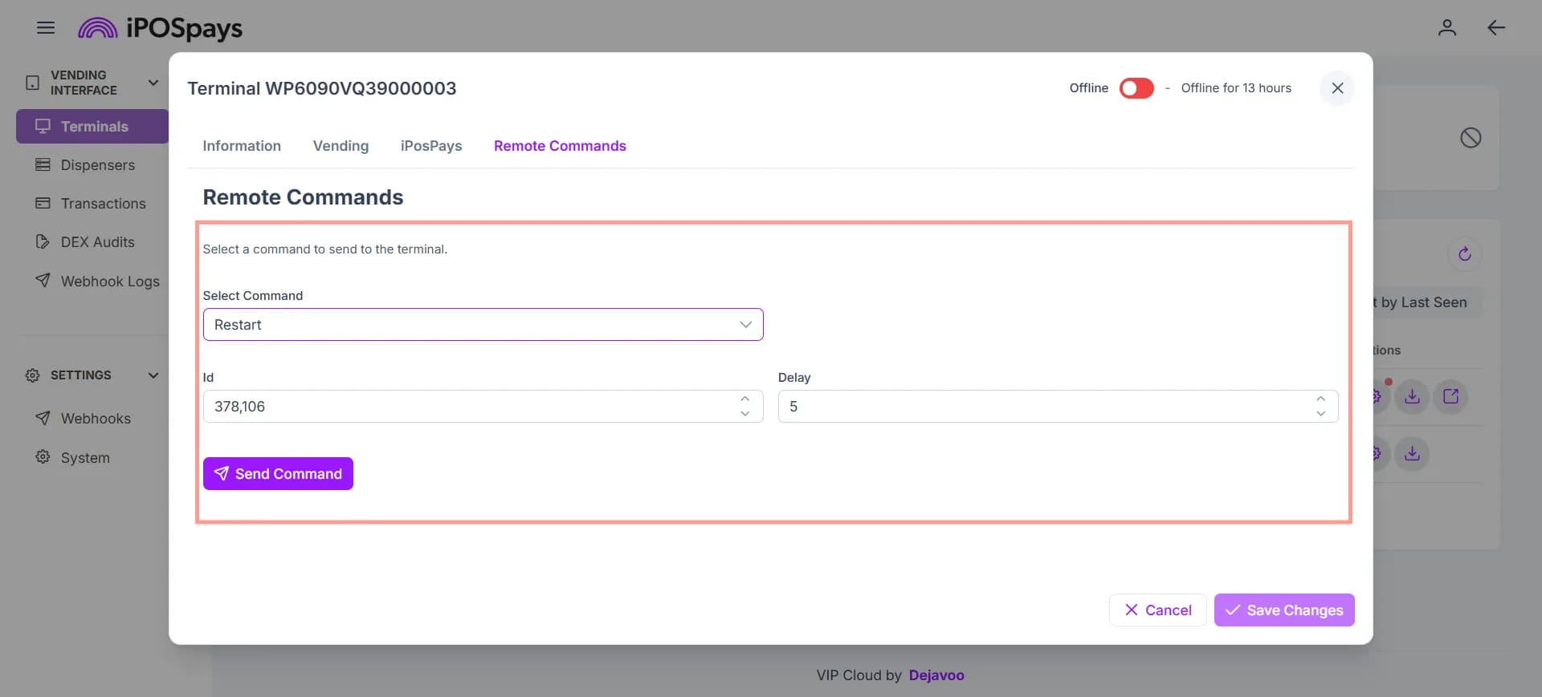Increase the Delay value with up arrow
Image resolution: width=1542 pixels, height=697 pixels.
click(1320, 399)
